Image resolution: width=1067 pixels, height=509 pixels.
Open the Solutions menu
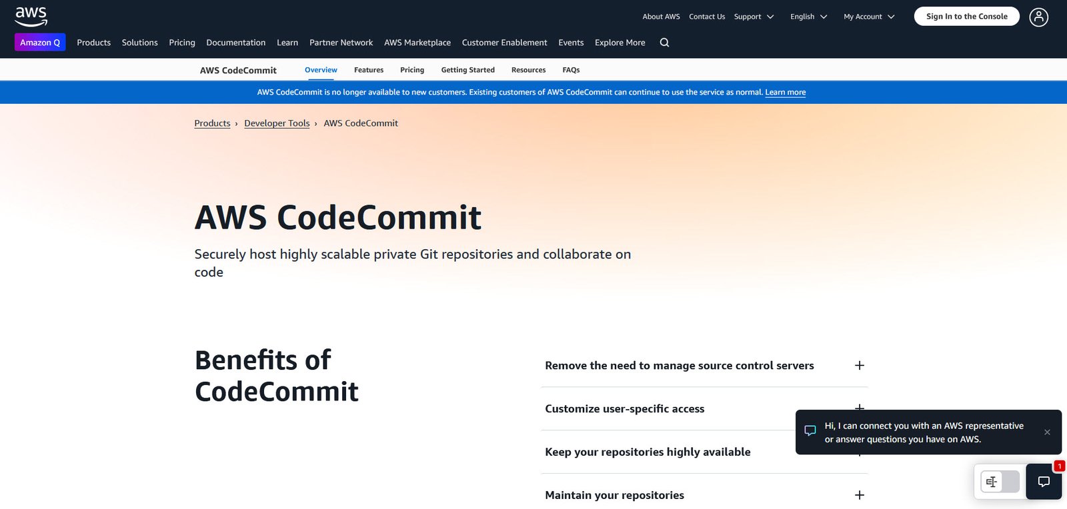tap(139, 43)
